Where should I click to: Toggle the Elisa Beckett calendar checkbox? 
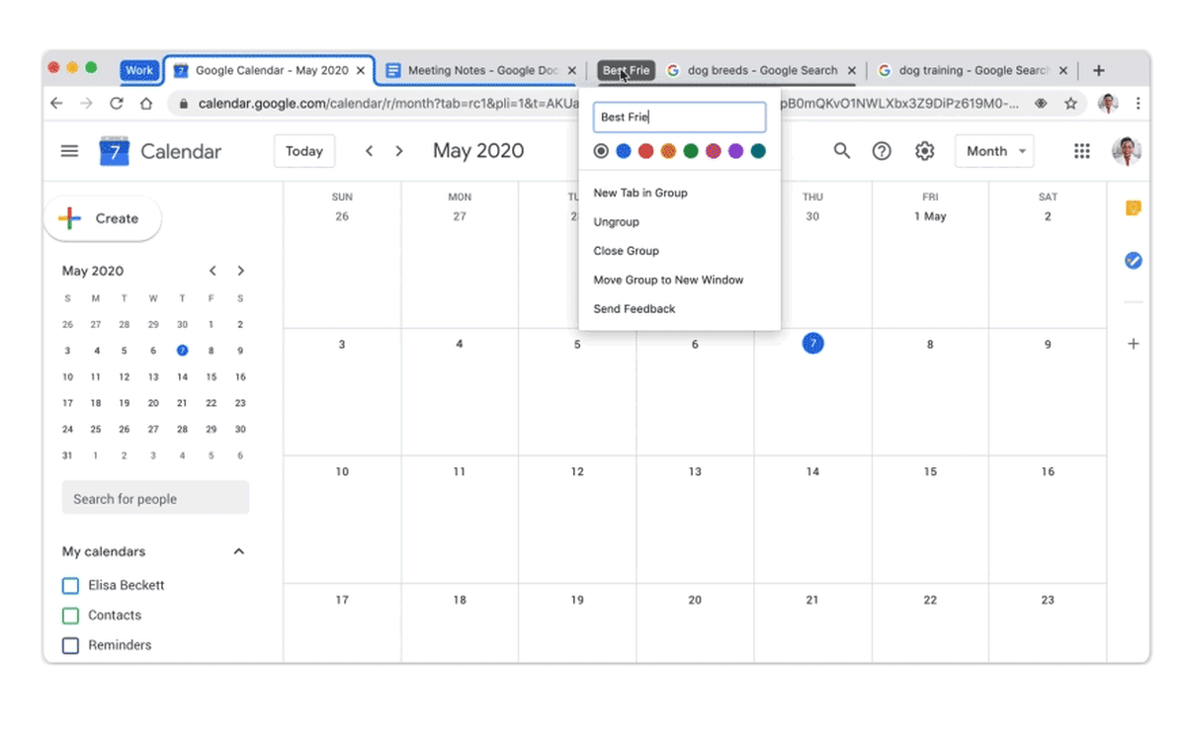click(70, 586)
